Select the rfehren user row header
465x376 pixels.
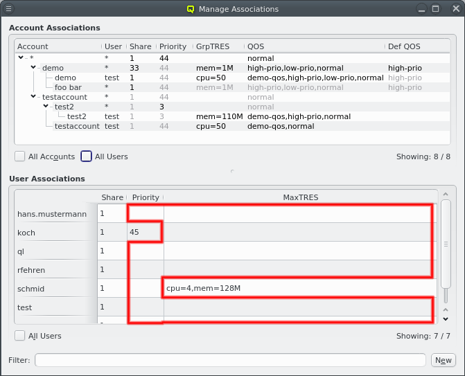coord(55,269)
